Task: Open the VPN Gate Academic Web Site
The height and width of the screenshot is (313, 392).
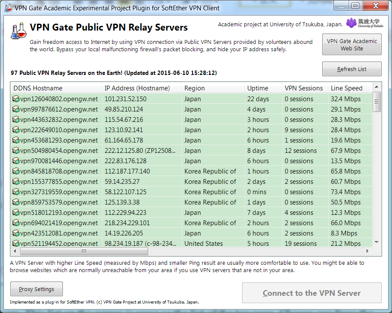Action: coord(352,44)
